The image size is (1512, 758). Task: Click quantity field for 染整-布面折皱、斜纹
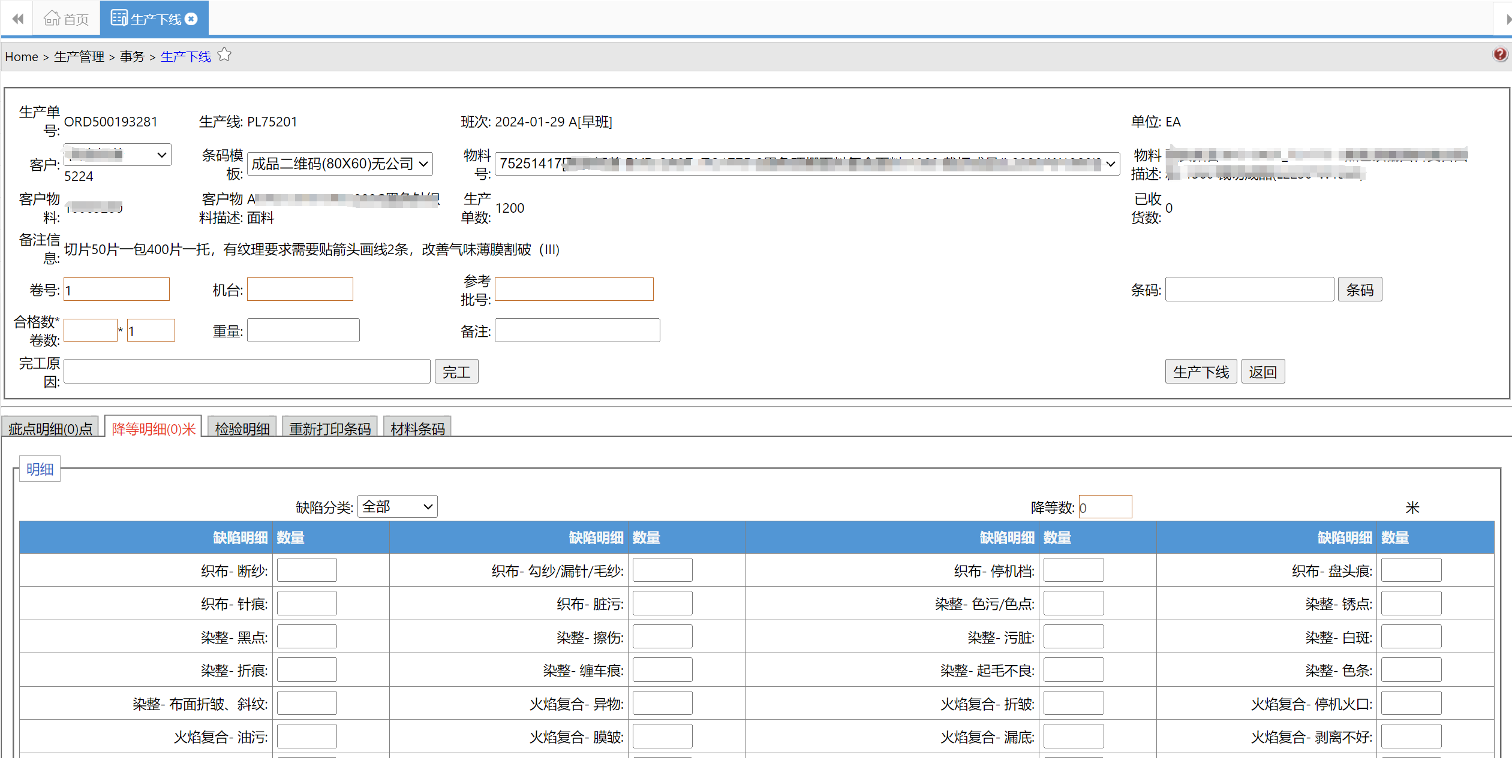[306, 703]
